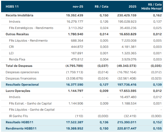
Task: Select the FIIs Líquidos - Rendimento label
Action: (x=28, y=41)
